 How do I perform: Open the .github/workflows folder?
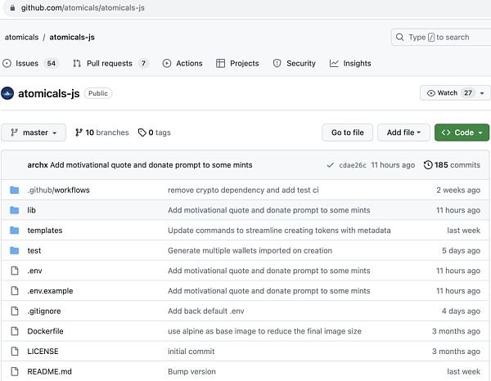[58, 190]
